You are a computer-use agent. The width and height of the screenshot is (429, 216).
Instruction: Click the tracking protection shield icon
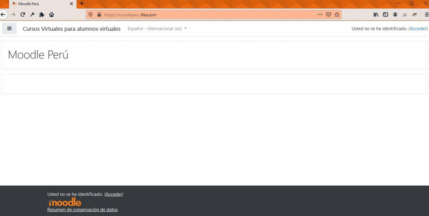coord(90,15)
